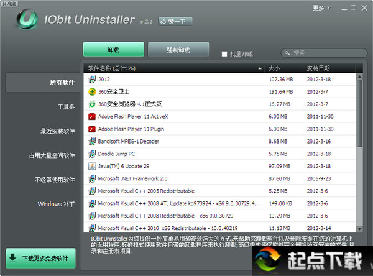
Task: Click the Visual C++ 2008 Redistributable x86 icon
Action: (x=92, y=216)
